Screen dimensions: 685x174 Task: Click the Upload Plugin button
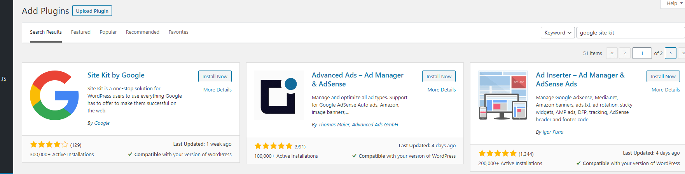point(92,11)
